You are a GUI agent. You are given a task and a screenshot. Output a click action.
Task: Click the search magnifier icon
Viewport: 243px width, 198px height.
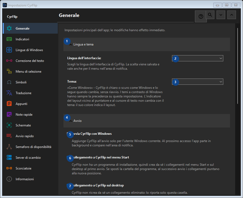coord(210,15)
